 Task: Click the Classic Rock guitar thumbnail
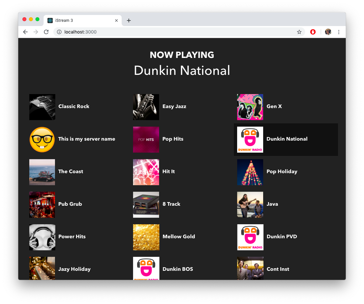tap(42, 107)
